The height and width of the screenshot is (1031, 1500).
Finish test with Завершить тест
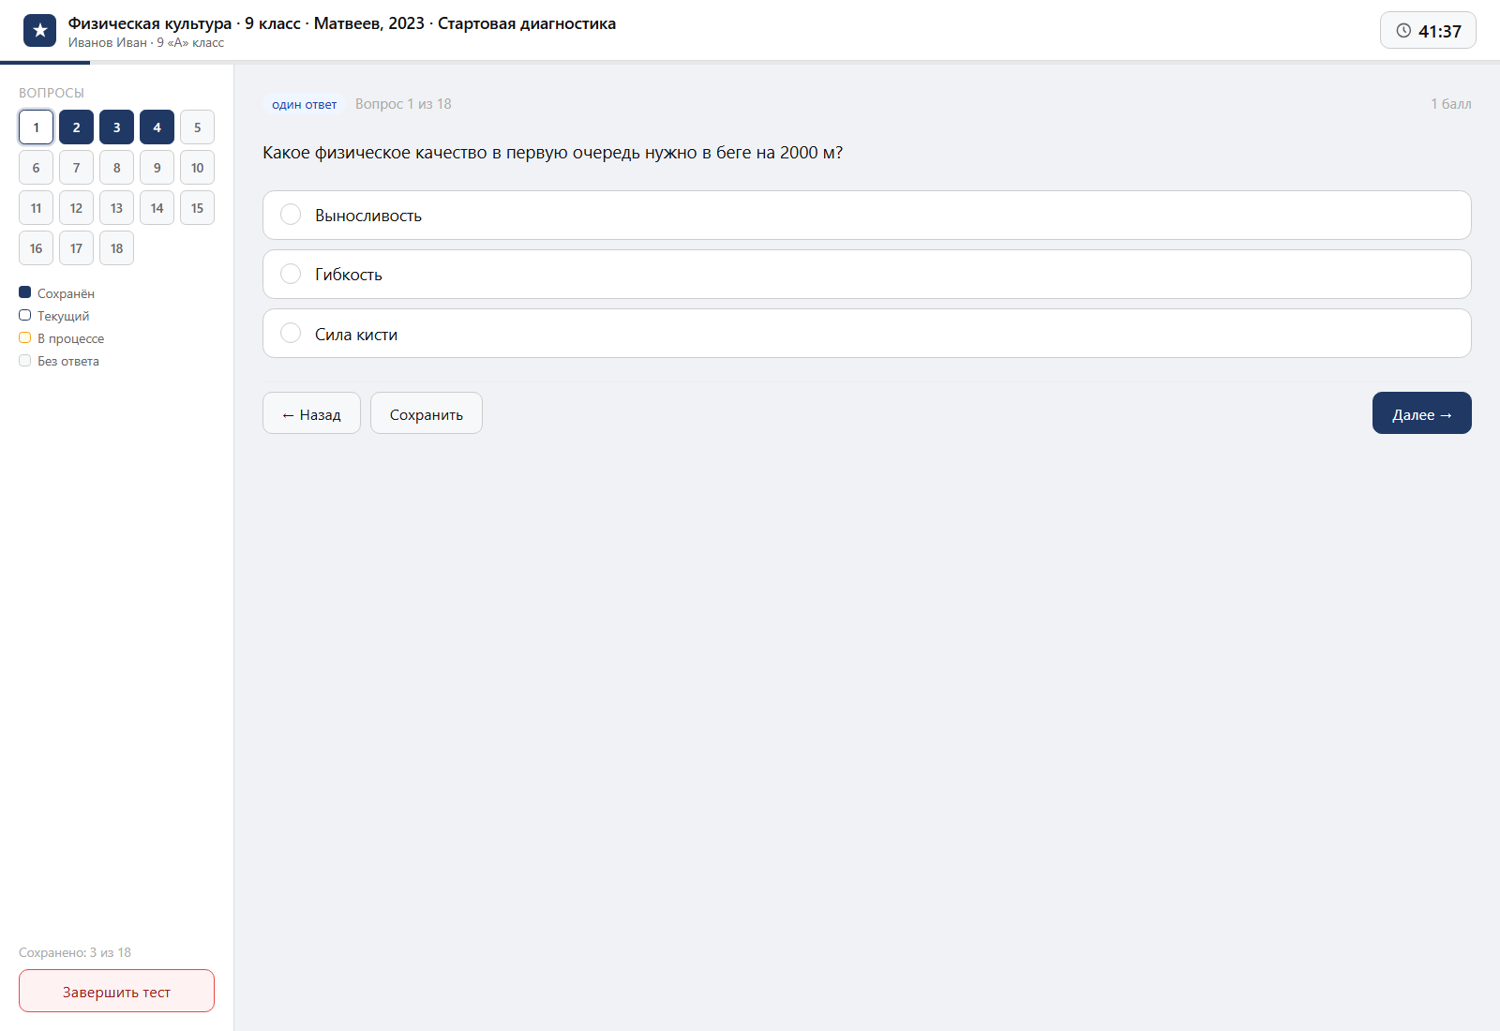point(116,991)
